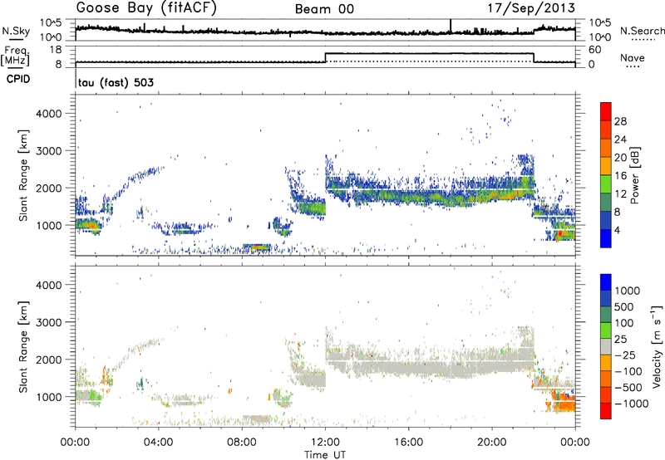Click the 'Nave' legend label
Viewport: 665px width, 460px height.
click(632, 57)
